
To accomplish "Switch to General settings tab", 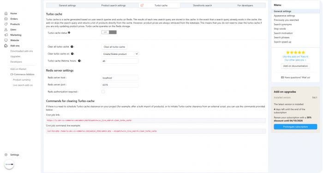I will click(67, 6).
